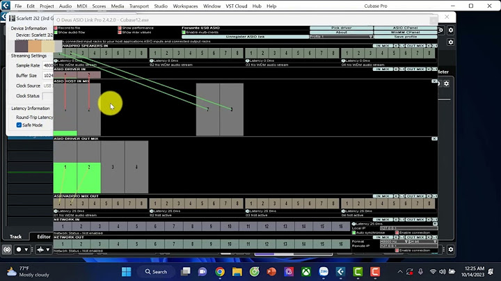Click the About button in ASIO Link
The image size is (501, 281).
point(341,32)
